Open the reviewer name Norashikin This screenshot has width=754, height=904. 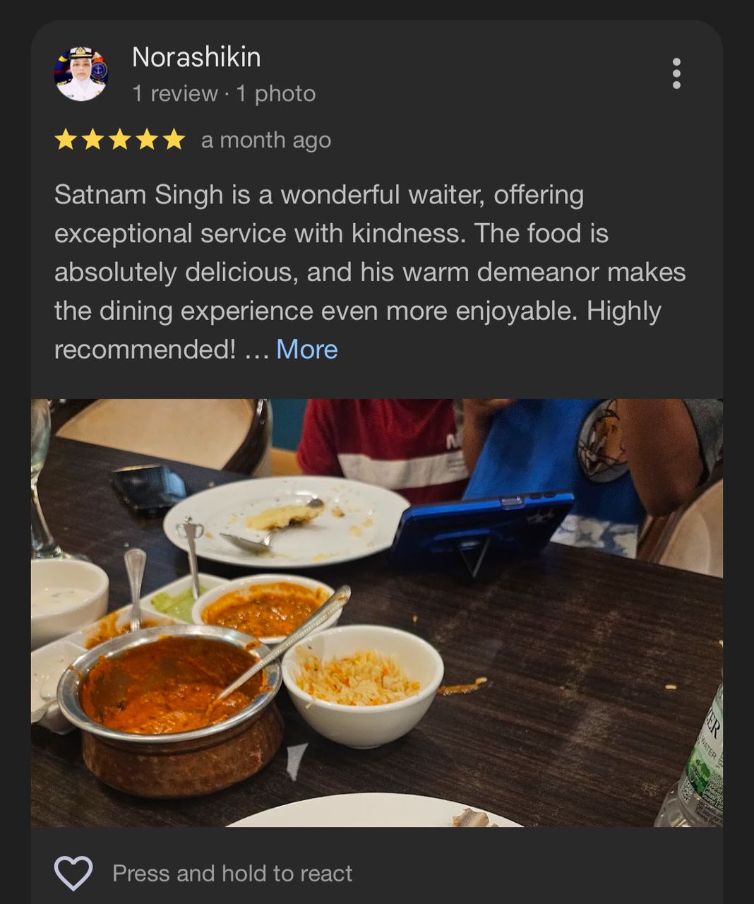click(x=196, y=57)
